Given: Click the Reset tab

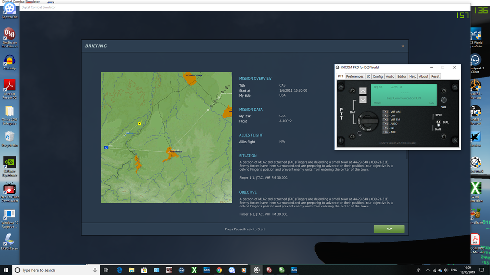Looking at the screenshot, I should pyautogui.click(x=435, y=76).
